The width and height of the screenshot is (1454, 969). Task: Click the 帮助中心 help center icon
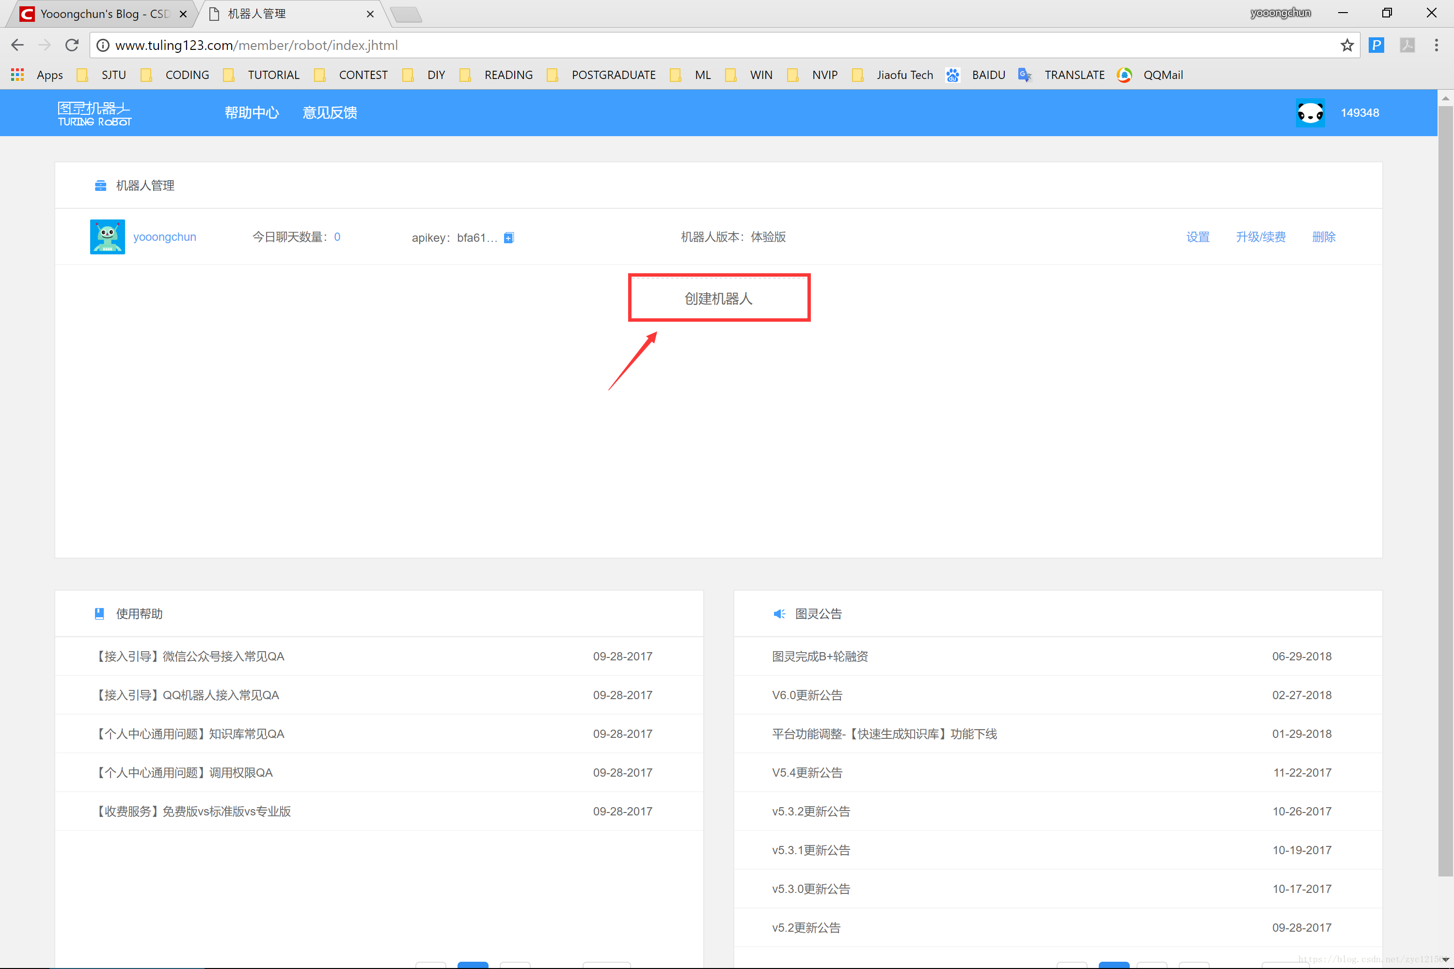point(251,112)
